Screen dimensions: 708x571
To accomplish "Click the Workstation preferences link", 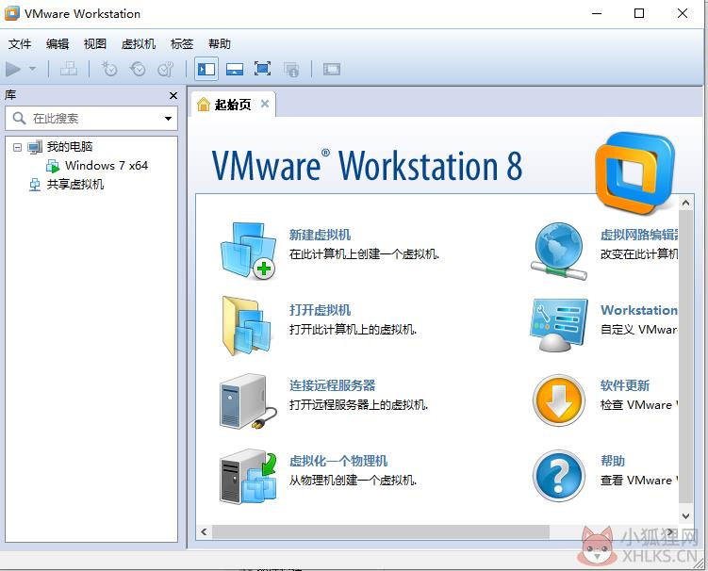I will [x=639, y=310].
